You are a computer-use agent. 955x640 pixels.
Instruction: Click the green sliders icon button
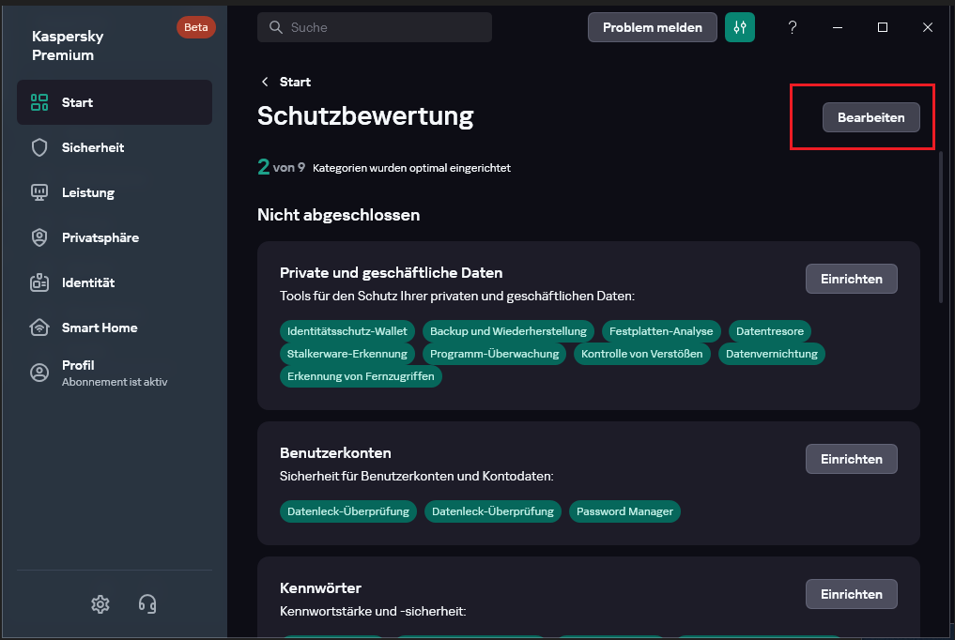click(x=739, y=27)
